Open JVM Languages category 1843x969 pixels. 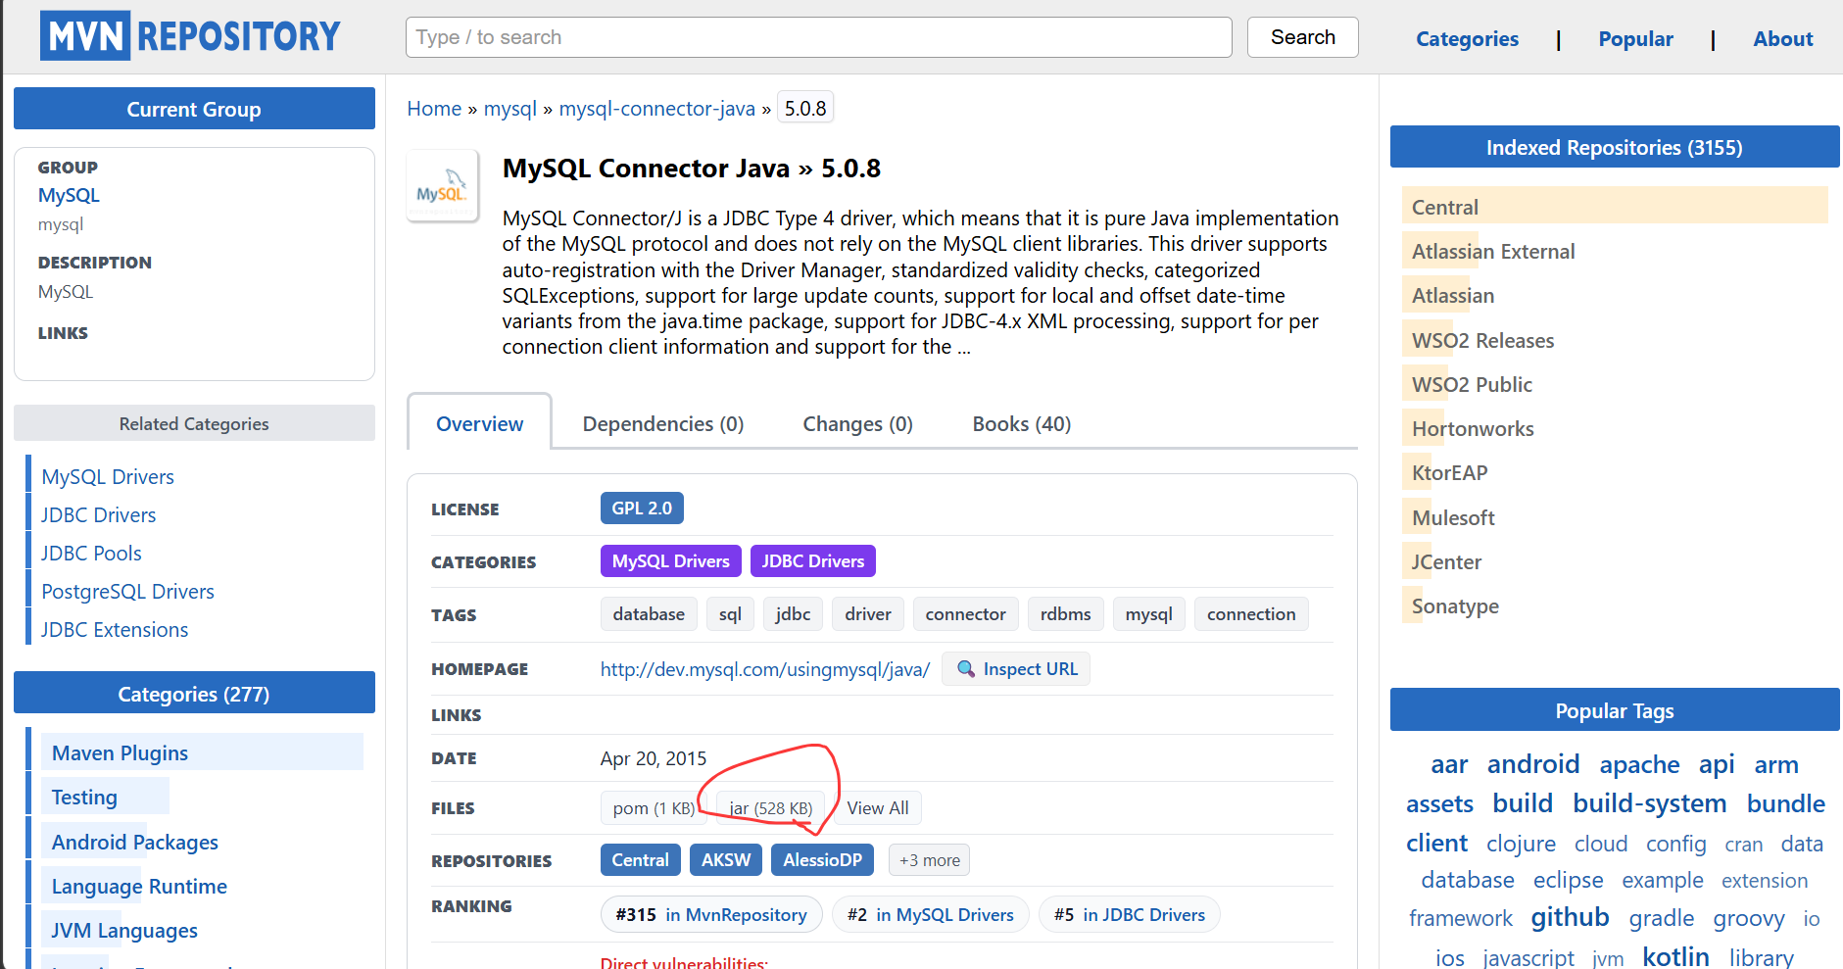pos(124,930)
